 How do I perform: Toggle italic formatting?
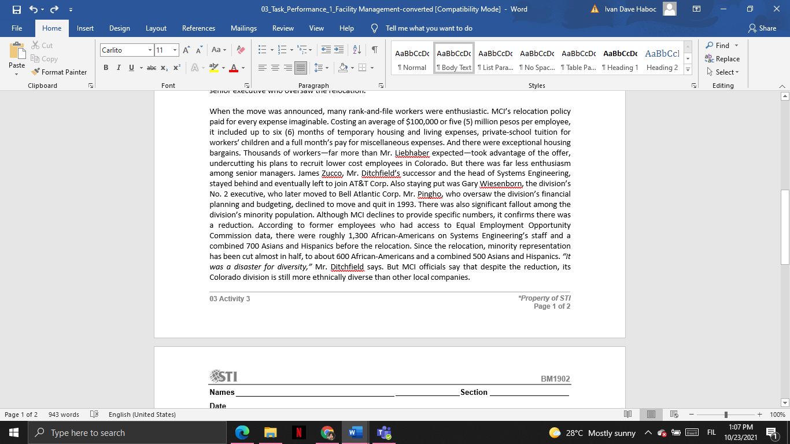coord(119,68)
